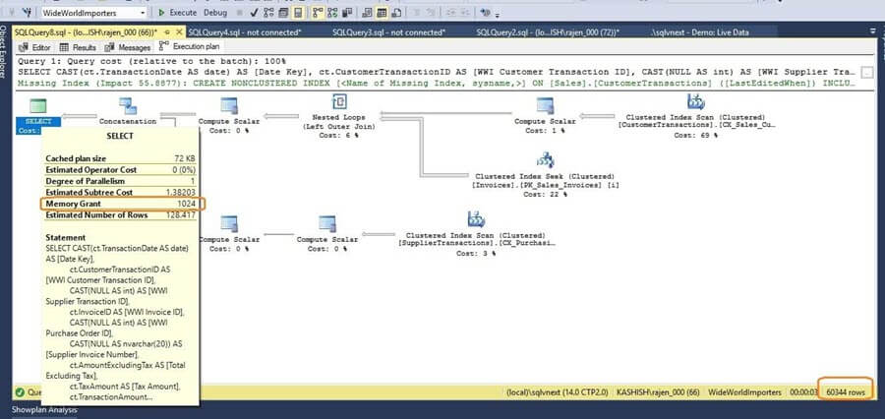Switch output to Results to Text

[x=367, y=13]
